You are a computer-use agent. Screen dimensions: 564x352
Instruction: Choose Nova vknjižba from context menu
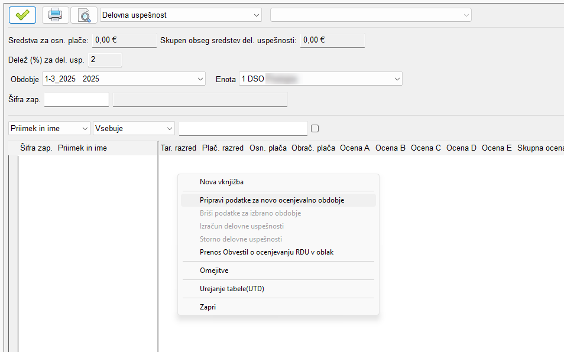(278, 182)
